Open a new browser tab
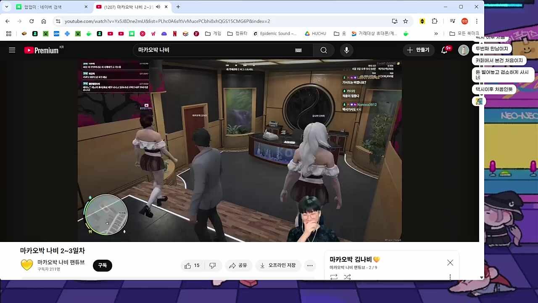The height and width of the screenshot is (303, 538). tap(178, 7)
